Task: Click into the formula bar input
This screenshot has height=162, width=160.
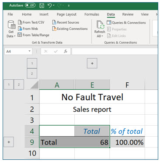Action: tap(115, 51)
